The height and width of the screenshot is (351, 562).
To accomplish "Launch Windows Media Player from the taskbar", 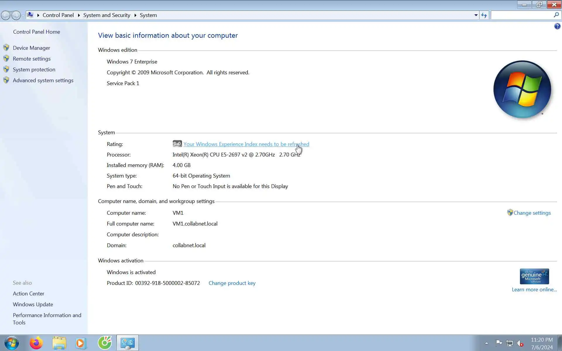I will (81, 343).
